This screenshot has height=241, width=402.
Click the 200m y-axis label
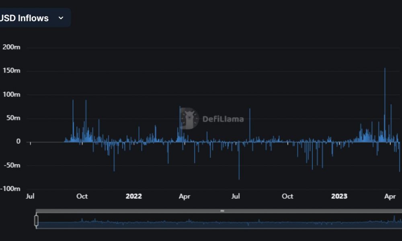tap(11, 47)
